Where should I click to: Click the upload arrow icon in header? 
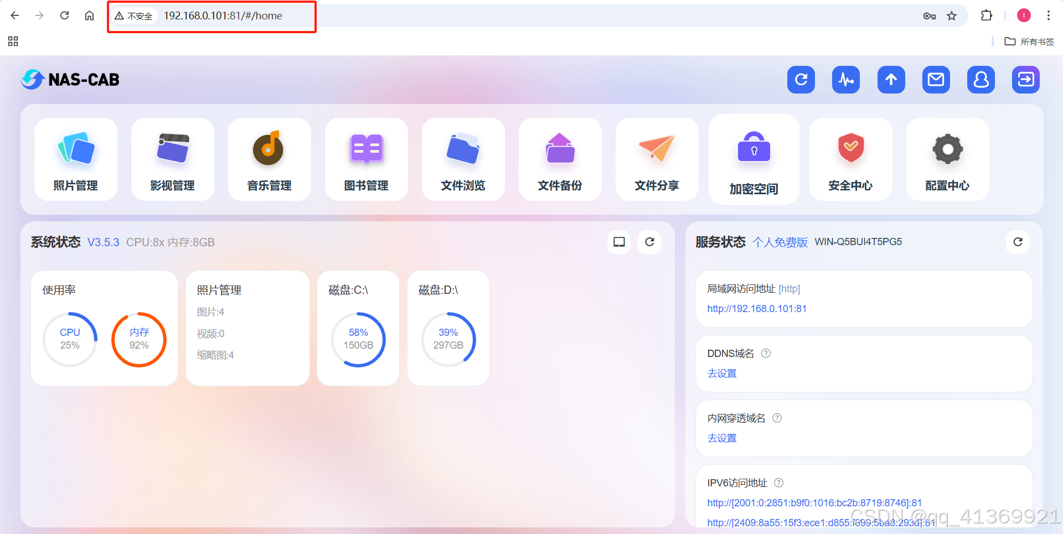pyautogui.click(x=891, y=80)
